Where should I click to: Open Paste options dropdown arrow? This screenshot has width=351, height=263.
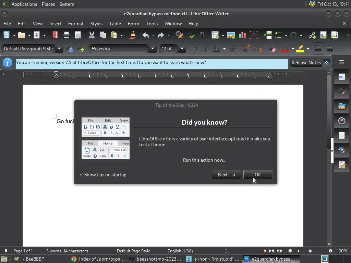click(x=122, y=35)
